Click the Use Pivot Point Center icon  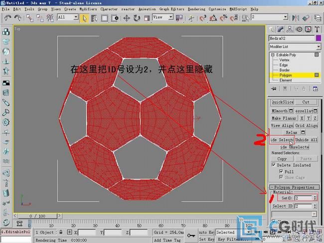pyautogui.click(x=179, y=18)
